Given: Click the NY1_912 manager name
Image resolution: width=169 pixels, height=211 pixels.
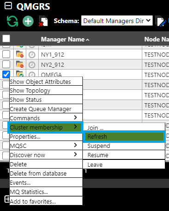Looking at the screenshot, I should pyautogui.click(x=52, y=55).
